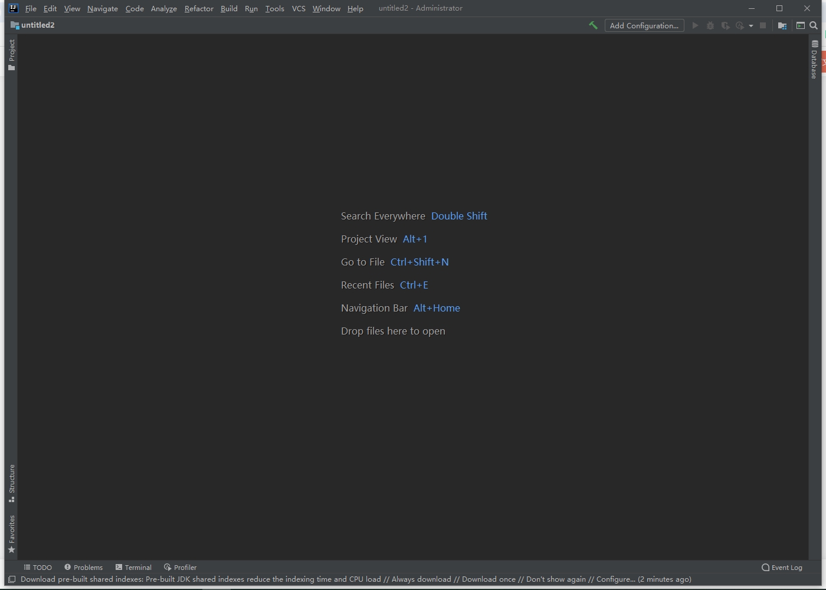
Task: Click the Run play icon
Action: pyautogui.click(x=695, y=25)
